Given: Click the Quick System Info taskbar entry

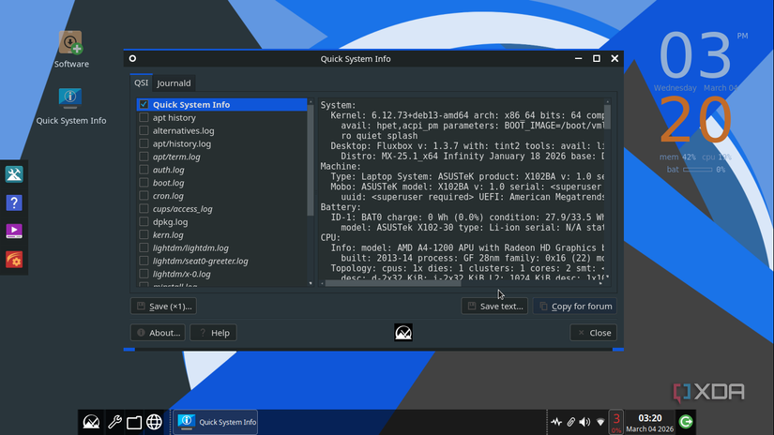Looking at the screenshot, I should coord(215,422).
